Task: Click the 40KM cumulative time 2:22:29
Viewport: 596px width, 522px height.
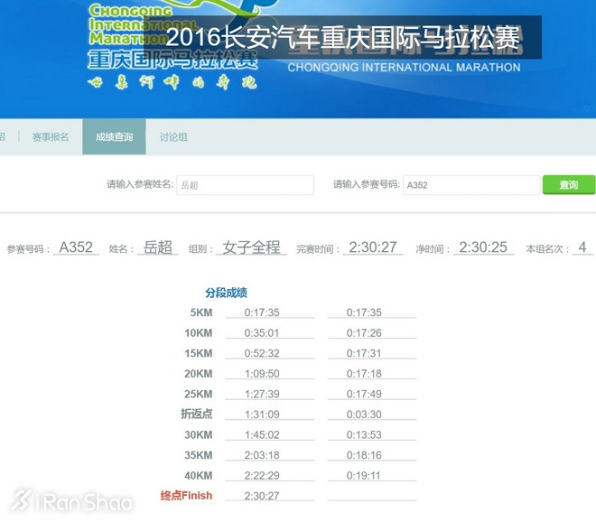Action: [x=262, y=476]
